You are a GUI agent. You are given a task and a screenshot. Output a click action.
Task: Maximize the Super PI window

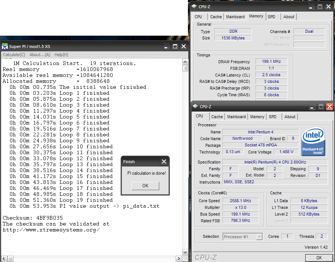tap(175, 46)
